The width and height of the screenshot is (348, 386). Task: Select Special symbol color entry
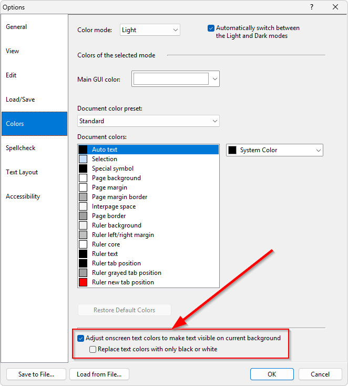148,169
